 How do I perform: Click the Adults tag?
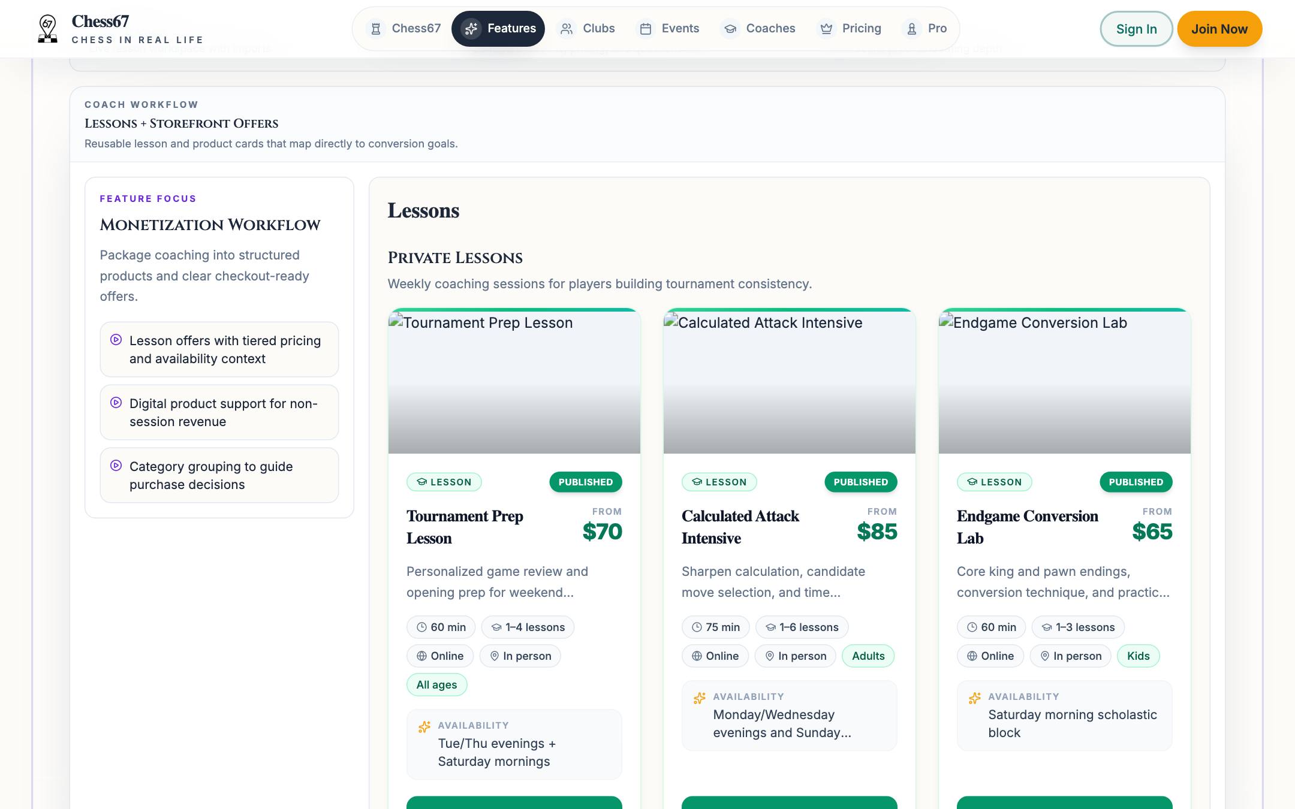point(868,656)
